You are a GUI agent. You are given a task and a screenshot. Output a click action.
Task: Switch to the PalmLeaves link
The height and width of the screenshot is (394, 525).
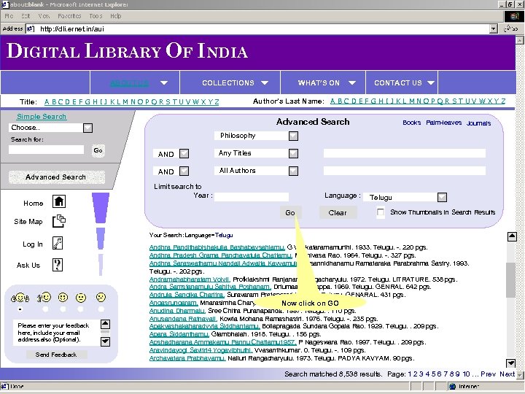[443, 123]
